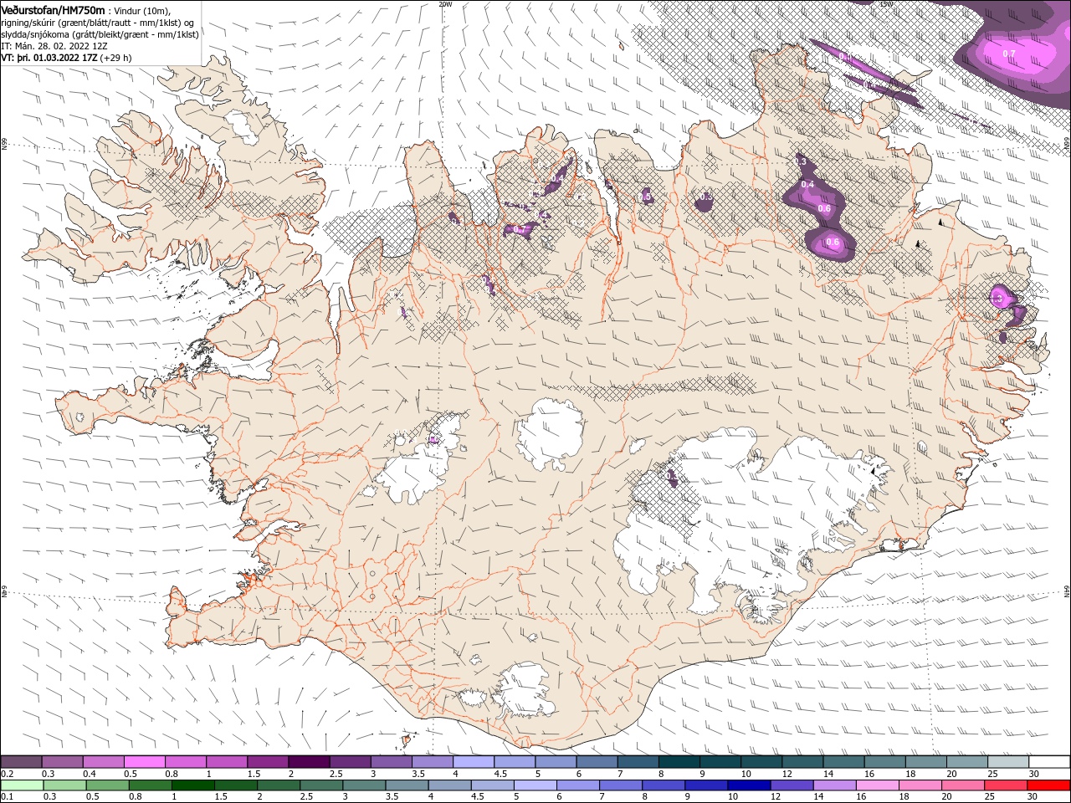Select the '30' label under the snow scale

1033,774
